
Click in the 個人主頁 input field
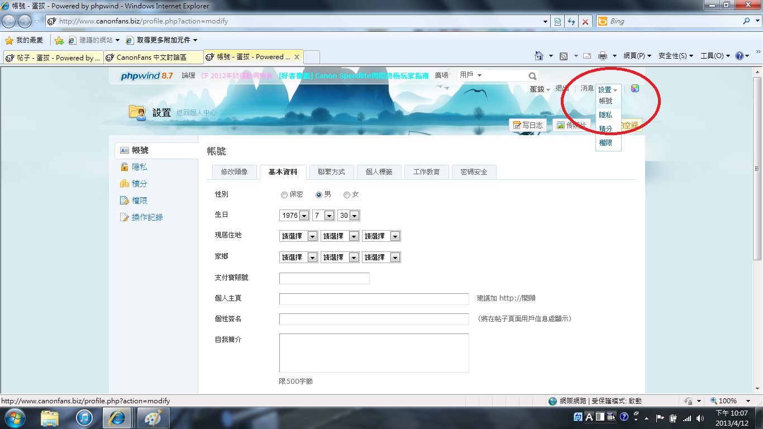point(374,299)
